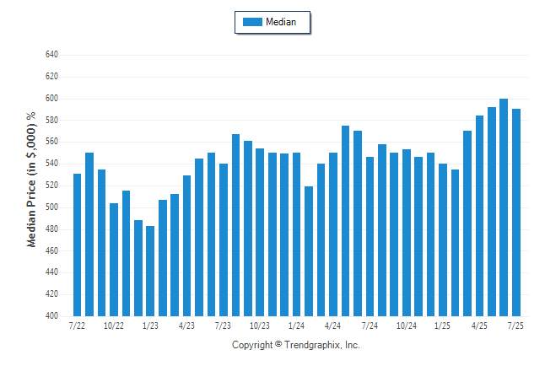The image size is (545, 366).
Task: Click the blue Median legend color swatch
Action: [252, 22]
